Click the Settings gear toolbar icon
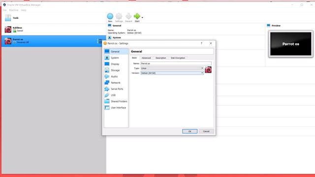The image size is (315, 177). tap(119, 16)
